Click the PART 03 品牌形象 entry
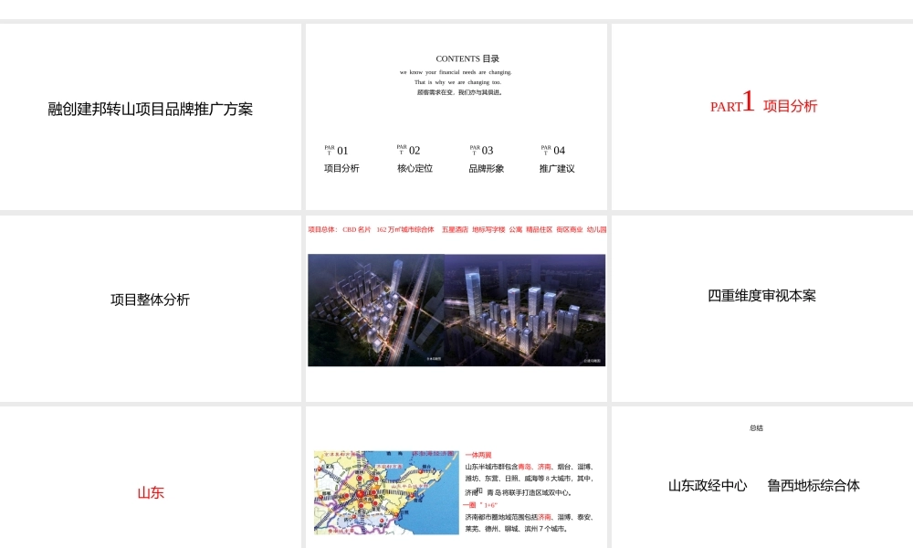The height and width of the screenshot is (548, 913). click(486, 159)
